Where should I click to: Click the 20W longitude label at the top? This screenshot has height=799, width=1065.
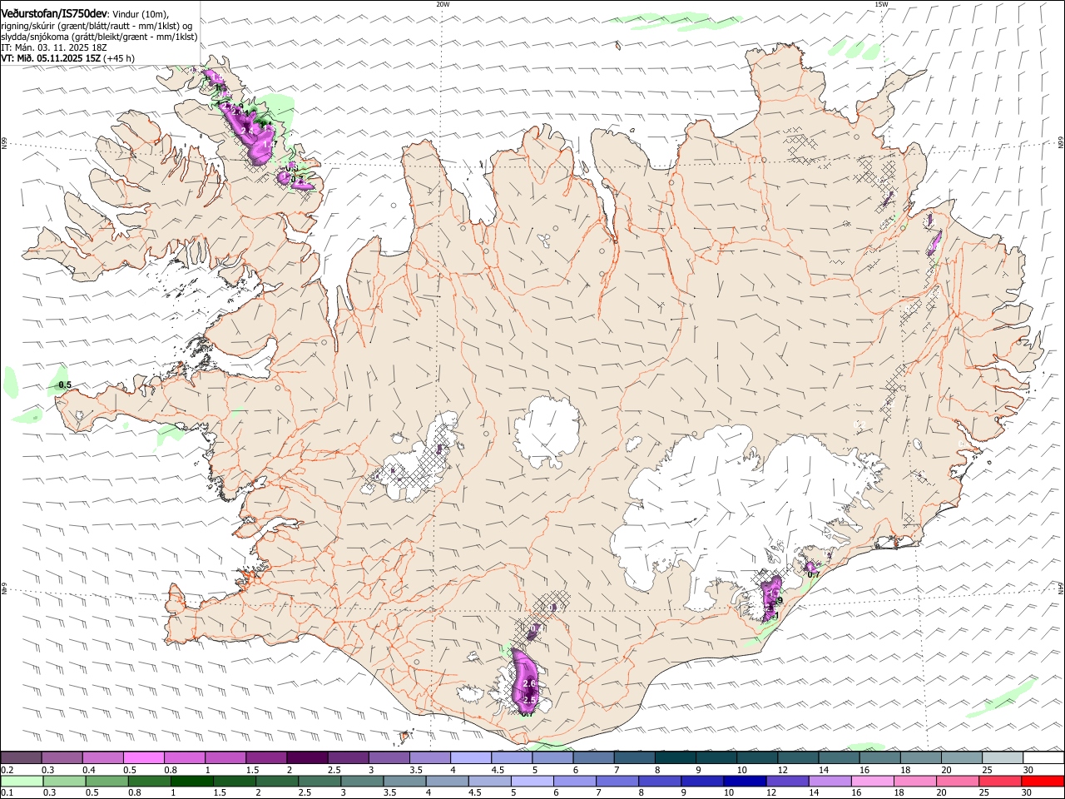443,4
